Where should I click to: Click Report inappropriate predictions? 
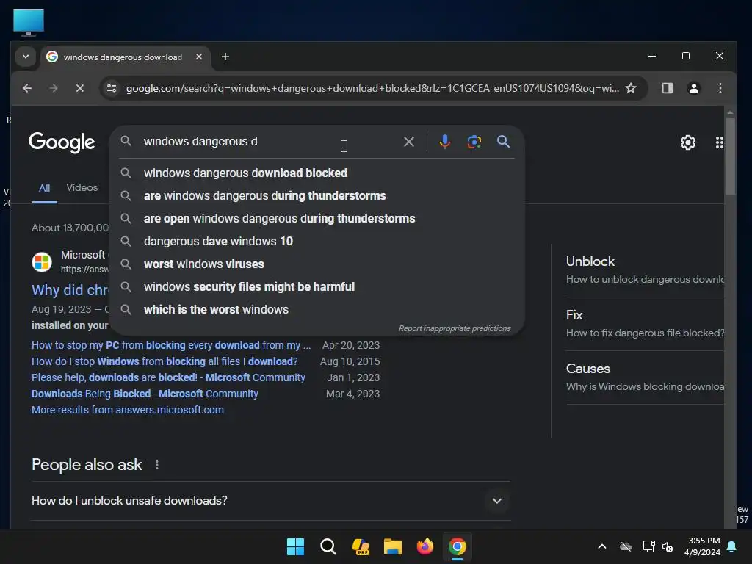click(455, 328)
